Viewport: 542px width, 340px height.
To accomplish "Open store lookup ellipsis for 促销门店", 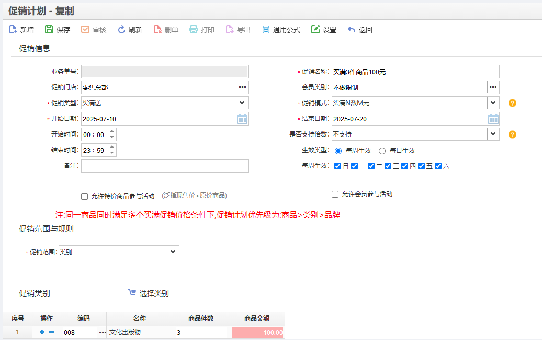I will 242,87.
